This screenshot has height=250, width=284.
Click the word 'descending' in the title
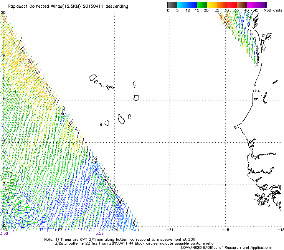[117, 7]
